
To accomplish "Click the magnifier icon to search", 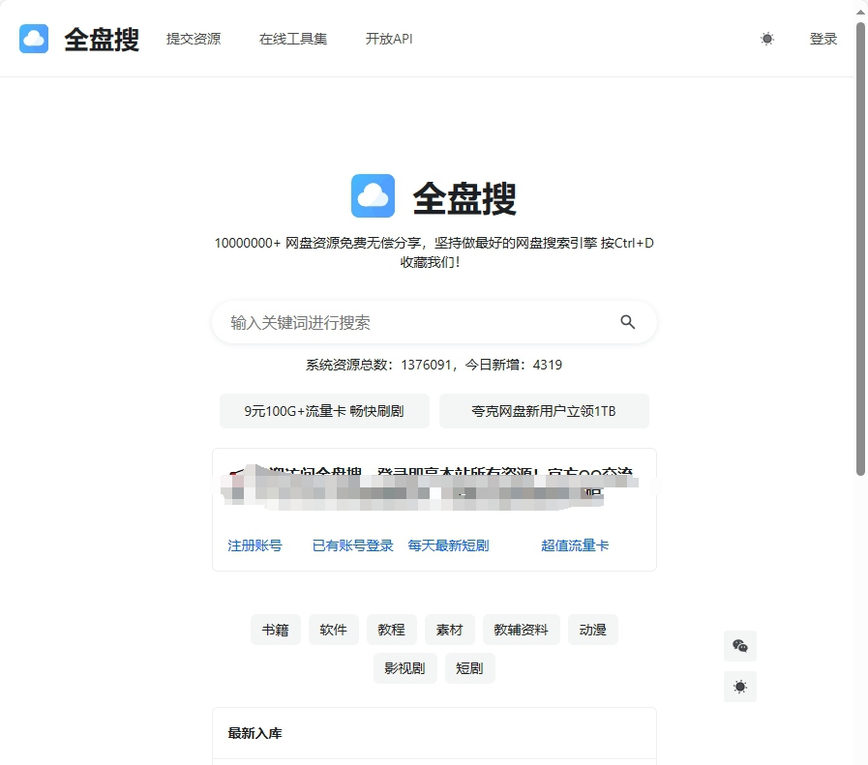I will [x=628, y=321].
